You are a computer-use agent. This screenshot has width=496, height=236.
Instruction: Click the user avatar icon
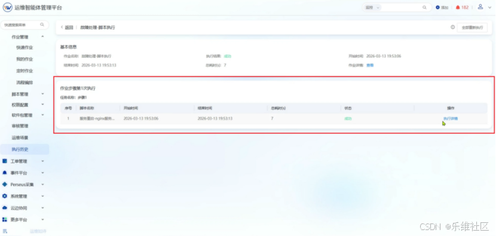tap(480, 7)
